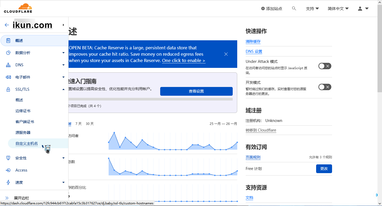Image resolution: width=382 pixels, height=206 pixels.
Task: Click the SSL/TLS lock icon
Action: pyautogui.click(x=8, y=89)
